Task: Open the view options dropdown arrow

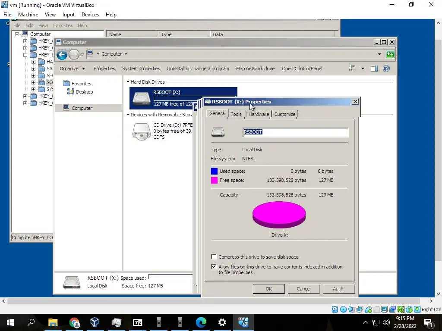Action: point(363,69)
